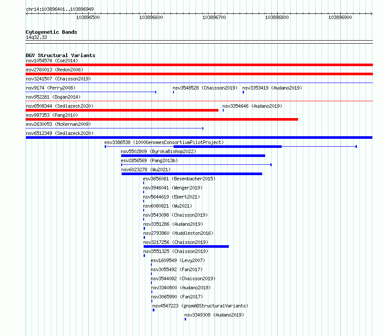Image resolution: width=385 pixels, height=336 pixels.
Task: Click the esv2856569 (Pang2013b) label
Action: tap(149, 160)
